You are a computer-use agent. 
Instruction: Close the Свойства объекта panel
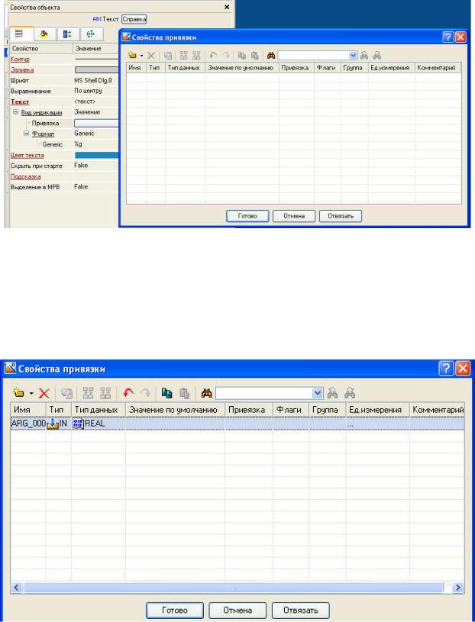point(227,7)
